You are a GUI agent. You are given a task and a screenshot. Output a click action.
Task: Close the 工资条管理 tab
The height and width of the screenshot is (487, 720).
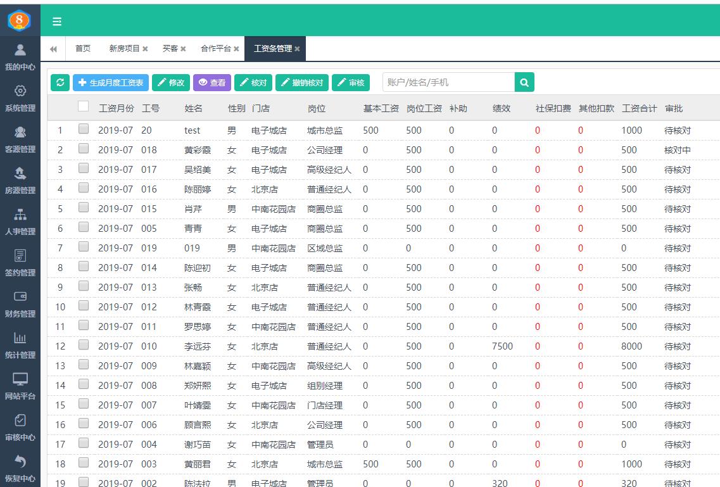[x=297, y=49]
